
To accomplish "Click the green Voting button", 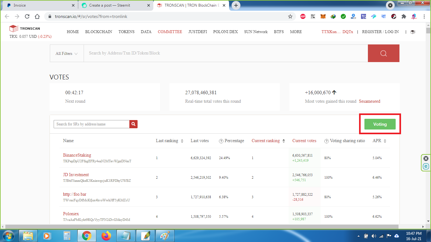I will (x=380, y=124).
